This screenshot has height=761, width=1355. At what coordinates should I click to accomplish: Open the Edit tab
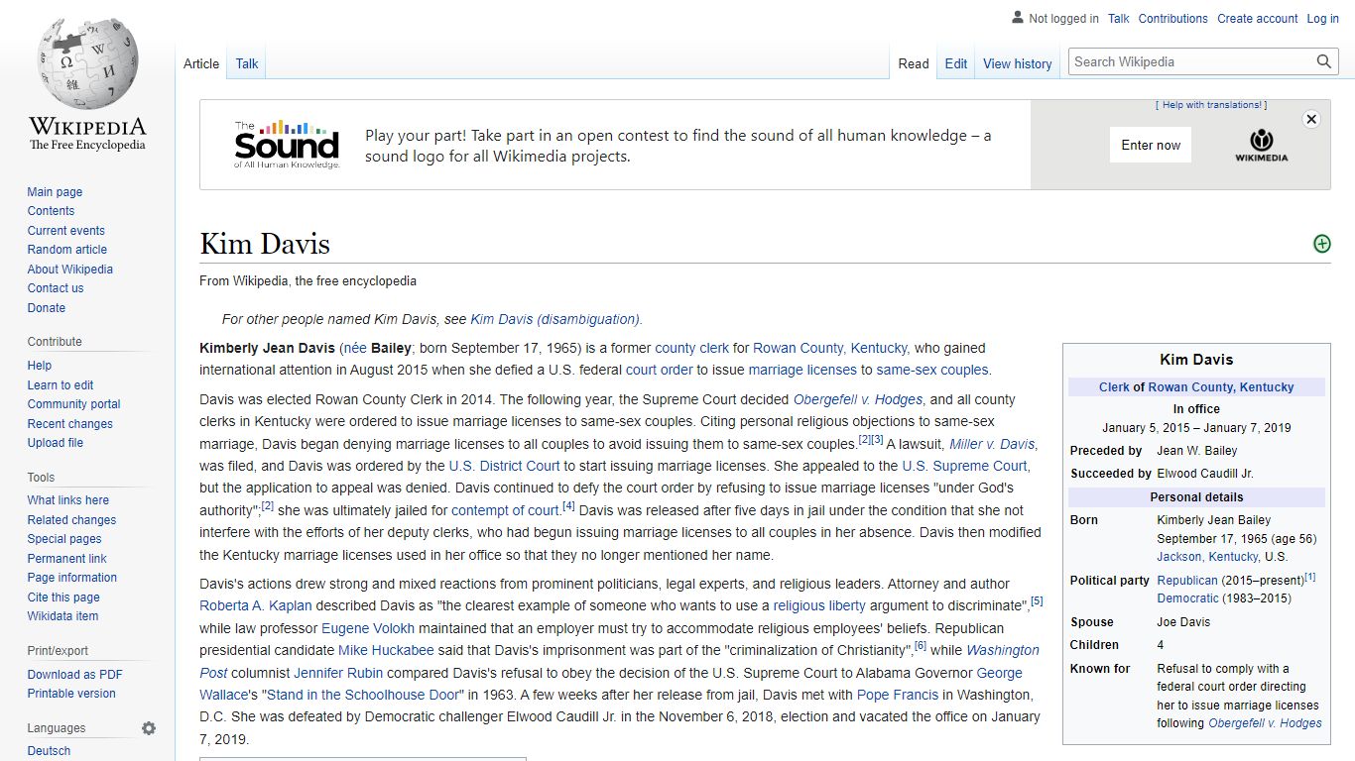[956, 63]
